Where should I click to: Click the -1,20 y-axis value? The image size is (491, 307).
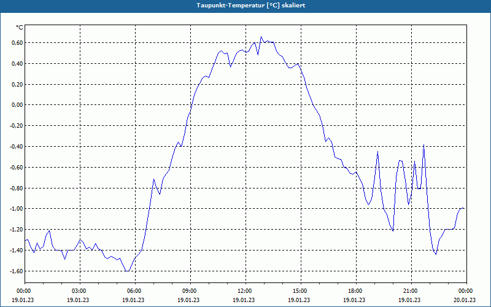point(17,229)
